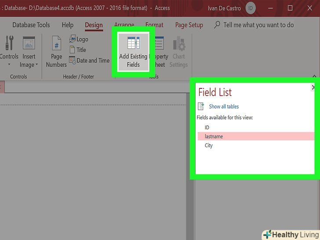The height and width of the screenshot is (240, 320).
Task: Insert Date and Time
Action: [x=89, y=60]
